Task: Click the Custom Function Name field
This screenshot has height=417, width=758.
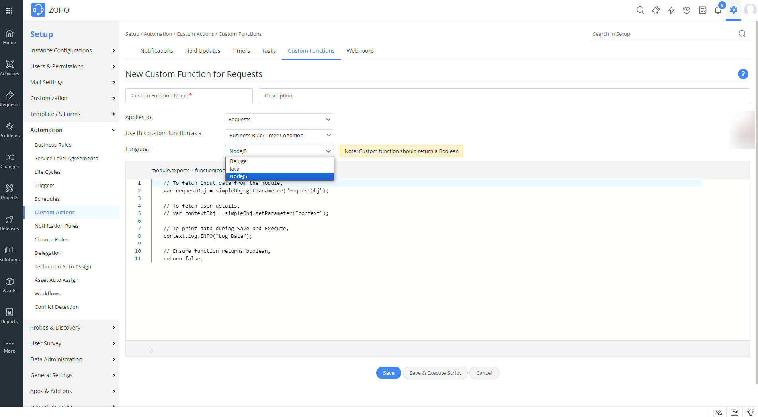Action: click(x=189, y=96)
